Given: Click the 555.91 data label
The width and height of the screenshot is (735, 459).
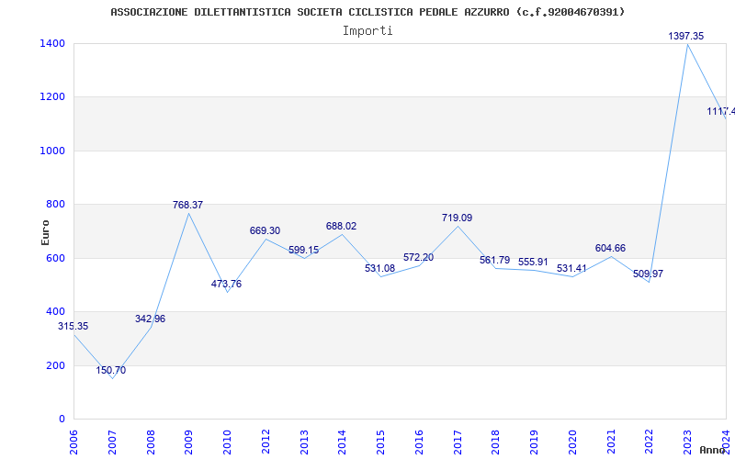Looking at the screenshot, I should (x=533, y=262).
